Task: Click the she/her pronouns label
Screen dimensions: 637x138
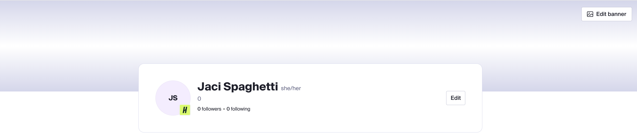Action: click(291, 88)
